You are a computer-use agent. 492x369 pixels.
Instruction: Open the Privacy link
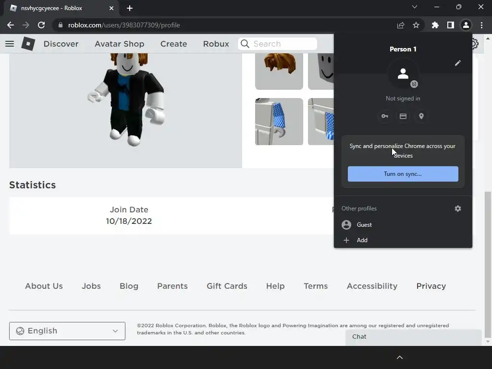[x=431, y=286]
